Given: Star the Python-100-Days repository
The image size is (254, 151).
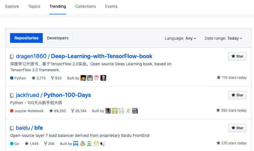Looking at the screenshot, I should [237, 95].
